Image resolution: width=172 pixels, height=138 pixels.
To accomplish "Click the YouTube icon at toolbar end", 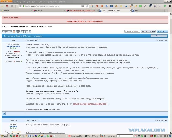I will pos(170,6).
